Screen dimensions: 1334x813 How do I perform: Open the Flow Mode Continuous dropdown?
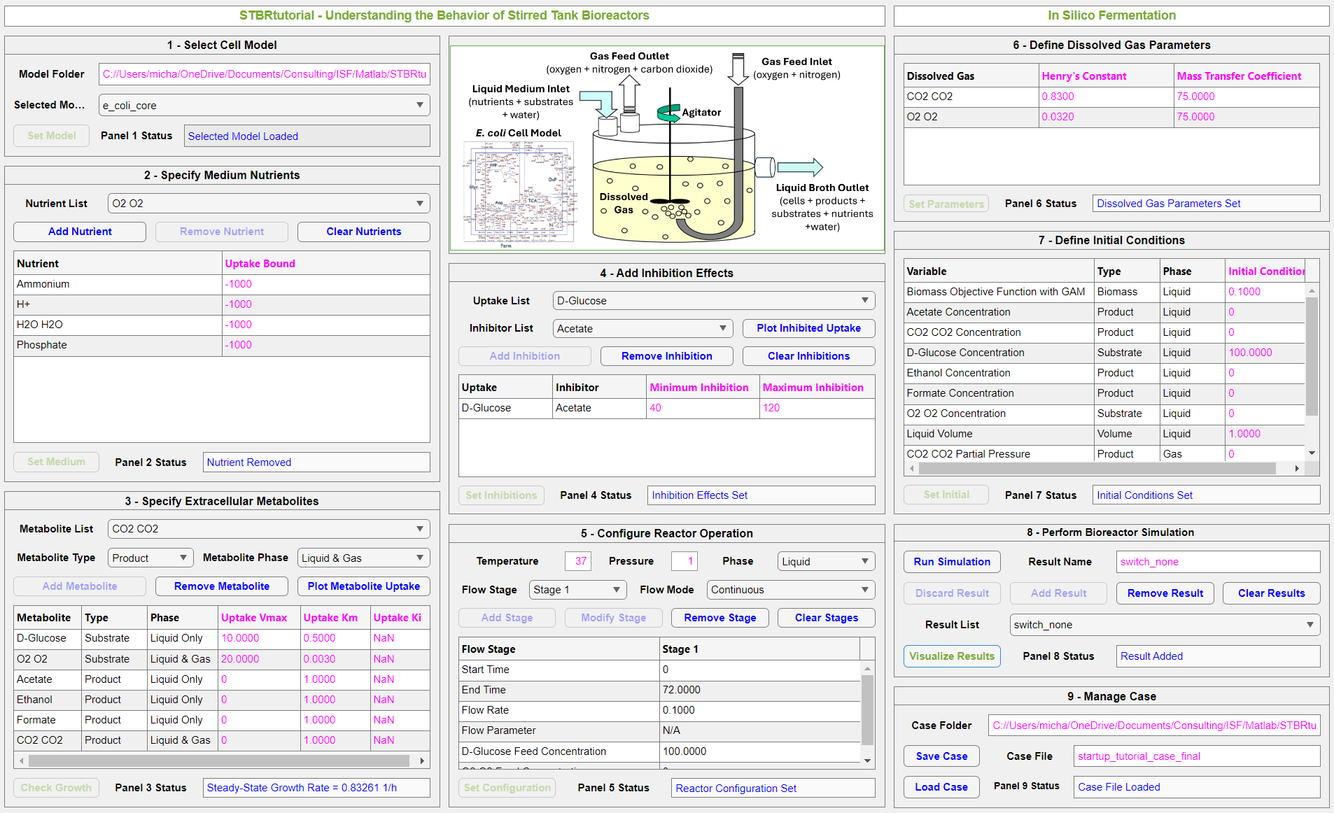[x=790, y=590]
